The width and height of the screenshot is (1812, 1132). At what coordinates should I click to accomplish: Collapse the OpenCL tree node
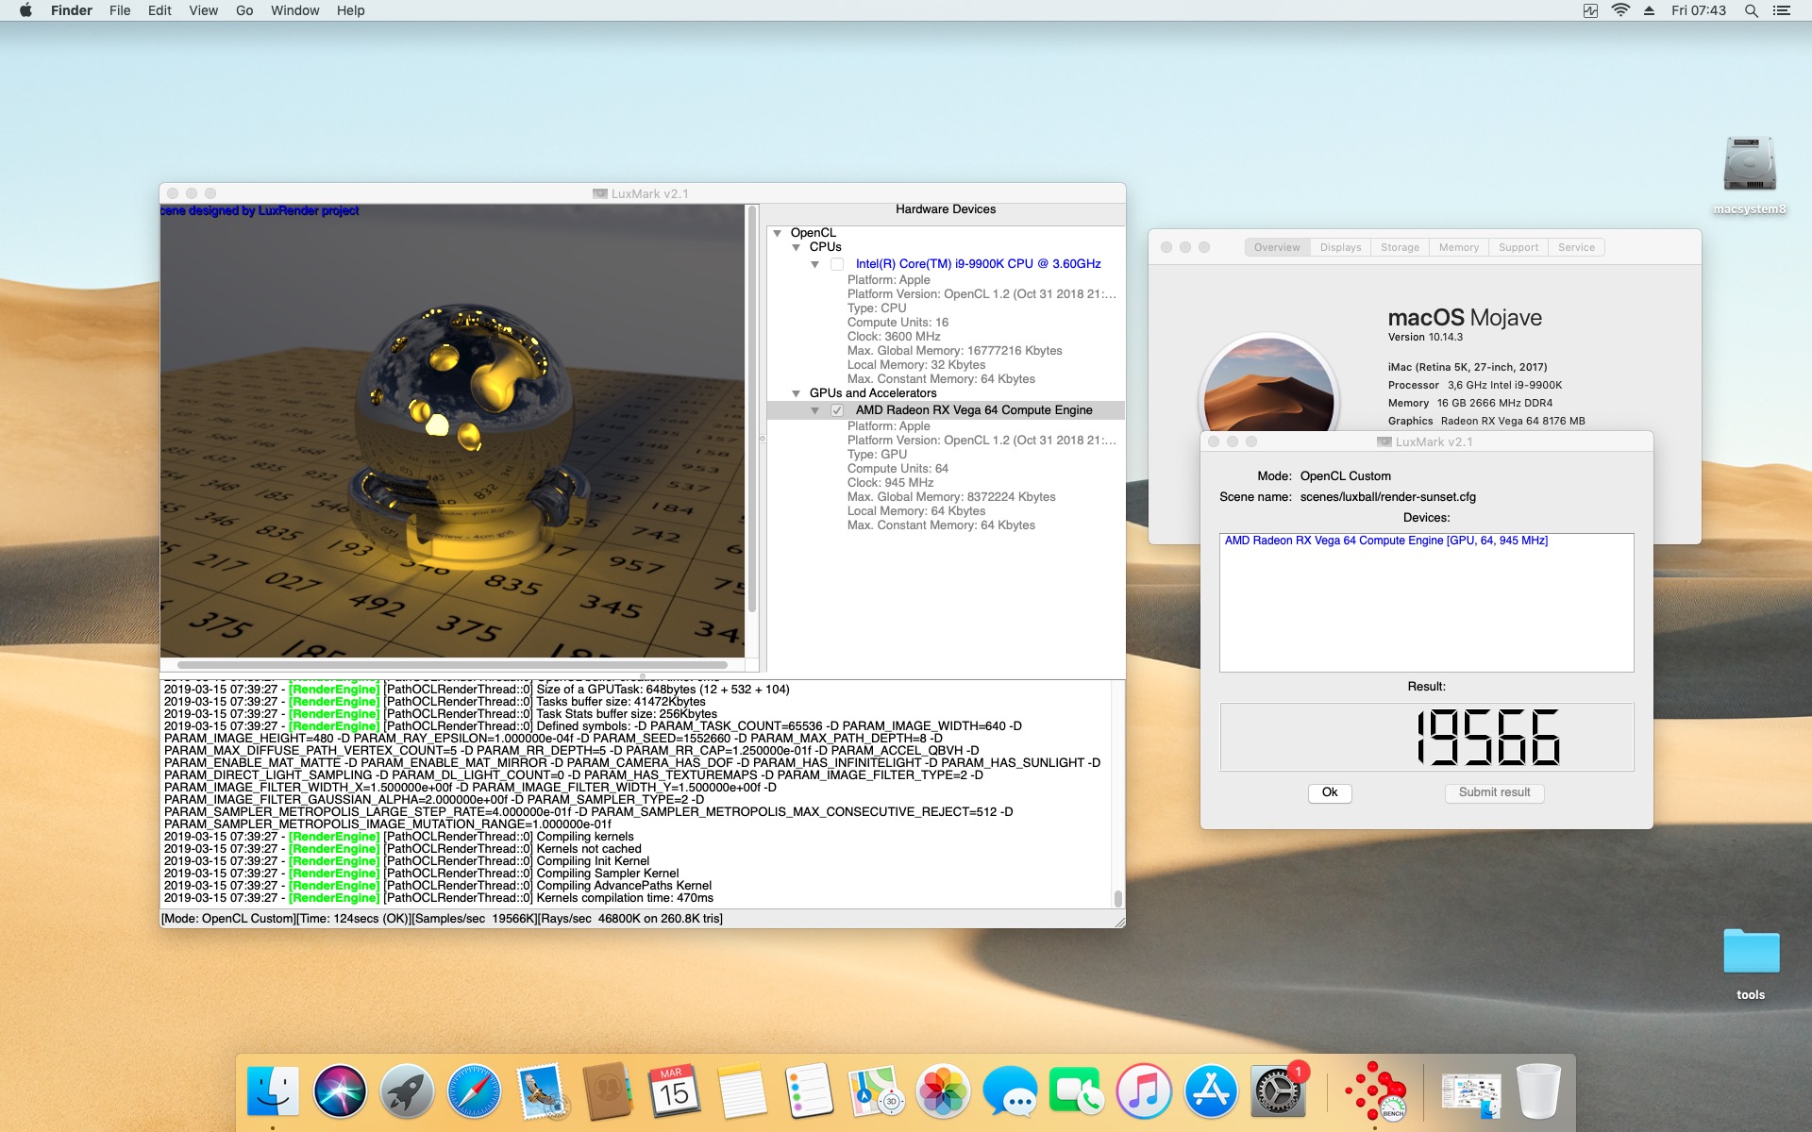pos(778,233)
